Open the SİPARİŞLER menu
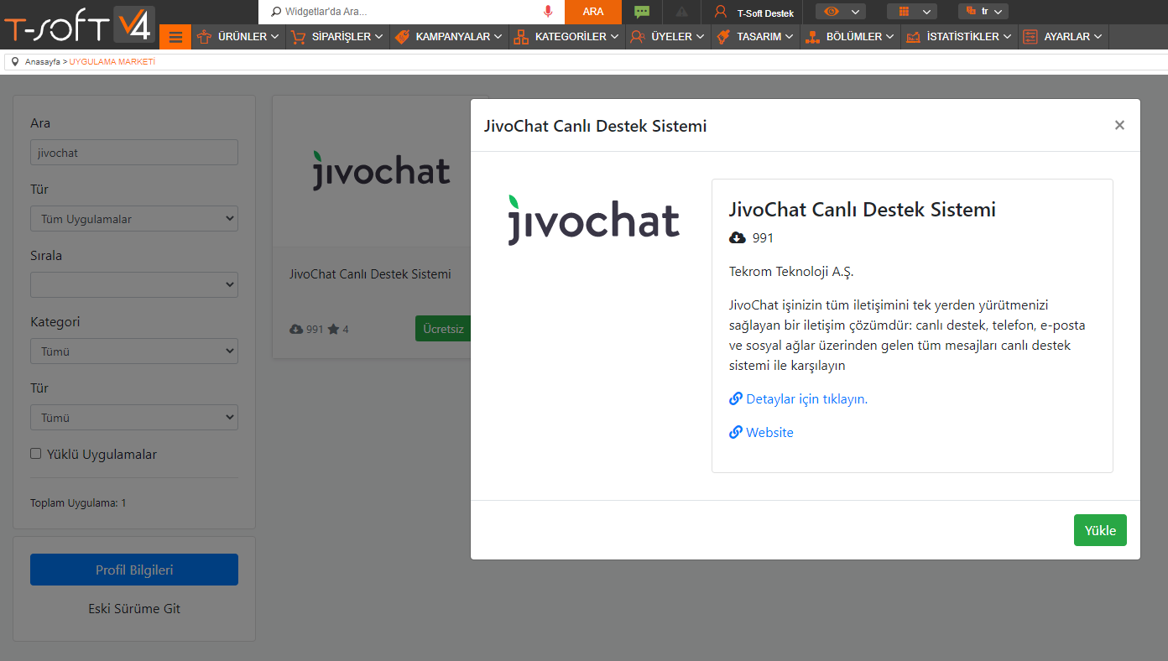 coord(337,37)
